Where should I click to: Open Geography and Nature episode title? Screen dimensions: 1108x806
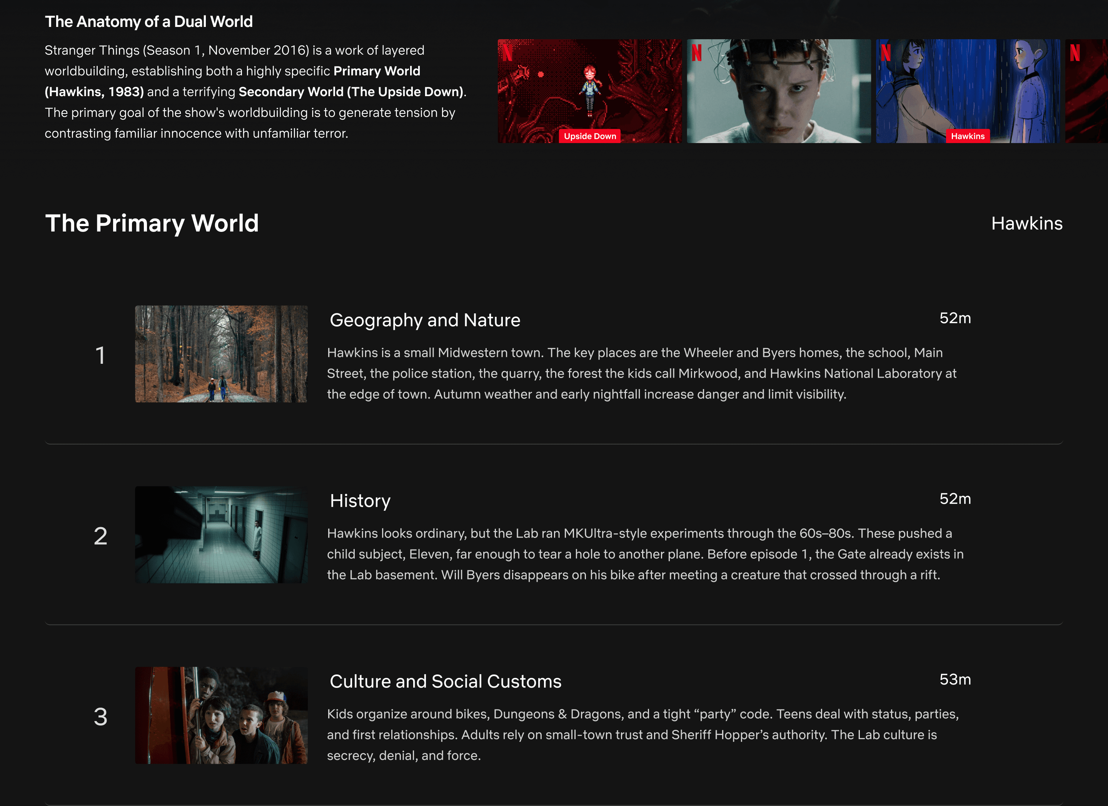click(x=424, y=320)
